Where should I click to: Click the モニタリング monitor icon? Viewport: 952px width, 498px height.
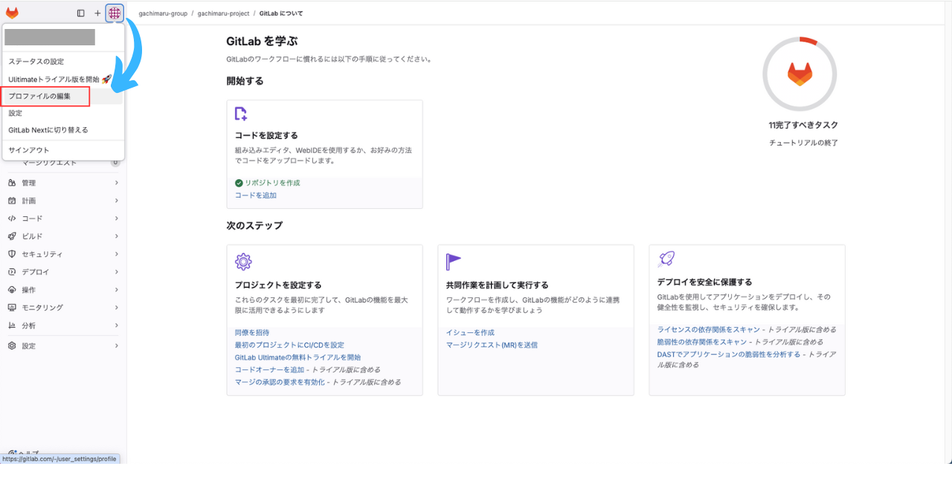click(x=12, y=308)
